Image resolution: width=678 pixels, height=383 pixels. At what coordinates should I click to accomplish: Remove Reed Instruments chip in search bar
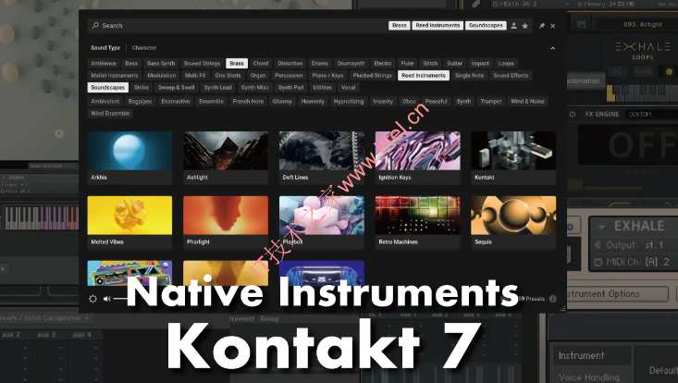pyautogui.click(x=438, y=26)
